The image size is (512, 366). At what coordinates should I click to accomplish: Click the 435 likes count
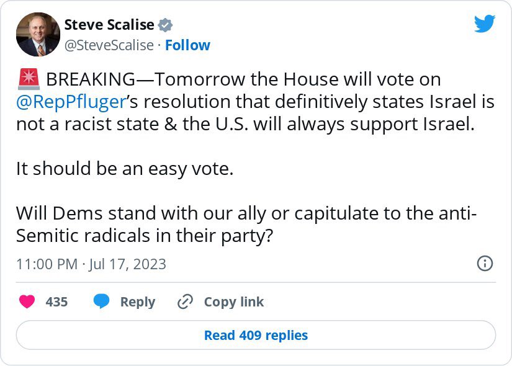56,302
